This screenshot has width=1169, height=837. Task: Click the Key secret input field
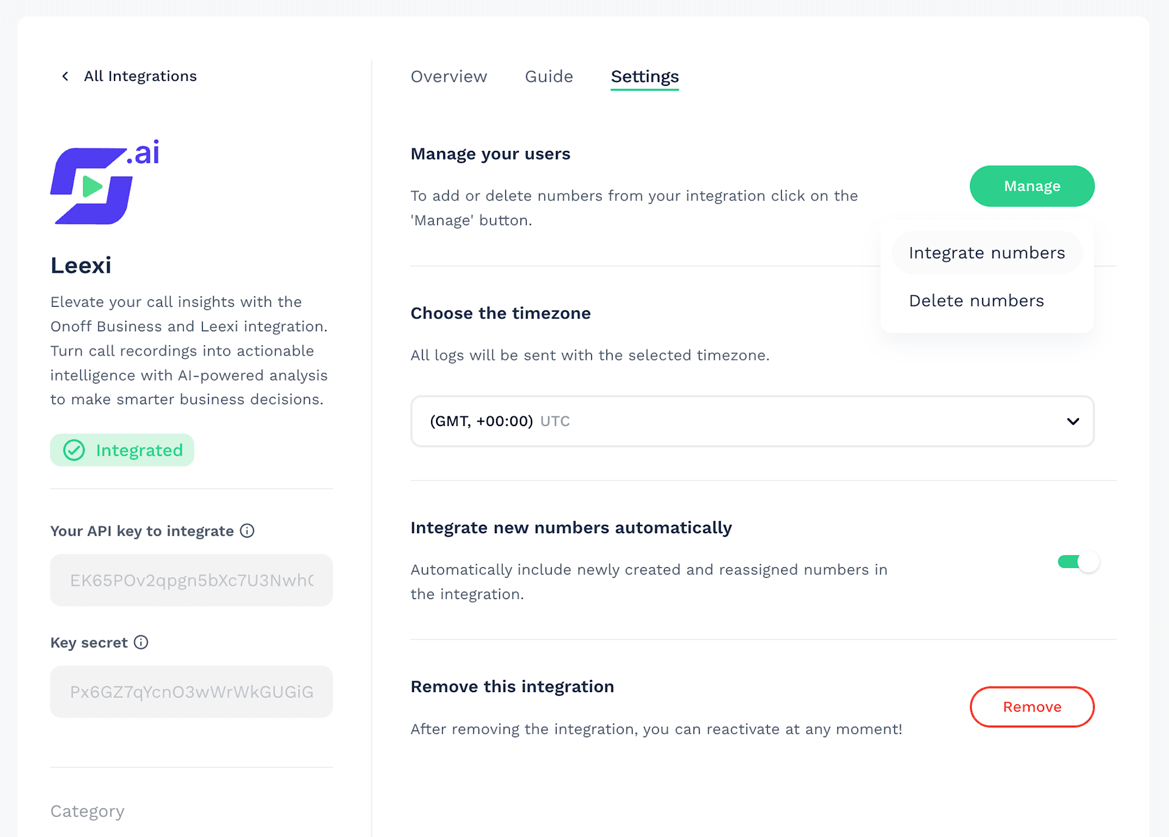pos(191,692)
